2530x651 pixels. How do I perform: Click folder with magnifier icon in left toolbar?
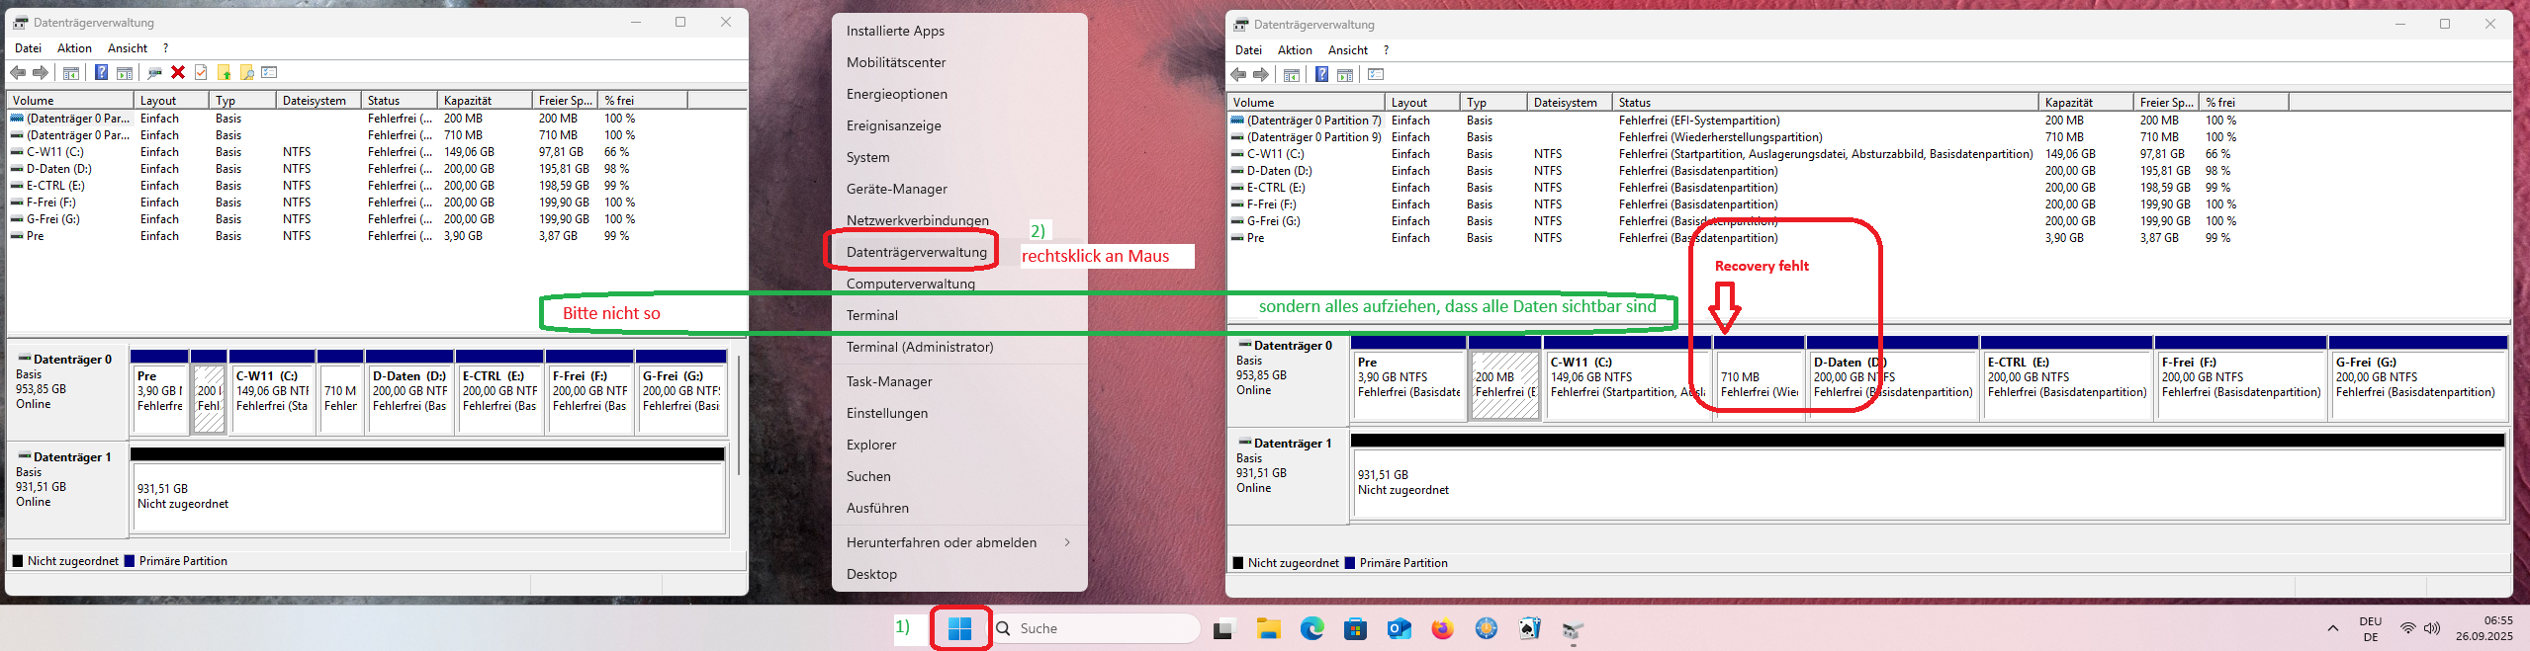[x=247, y=73]
